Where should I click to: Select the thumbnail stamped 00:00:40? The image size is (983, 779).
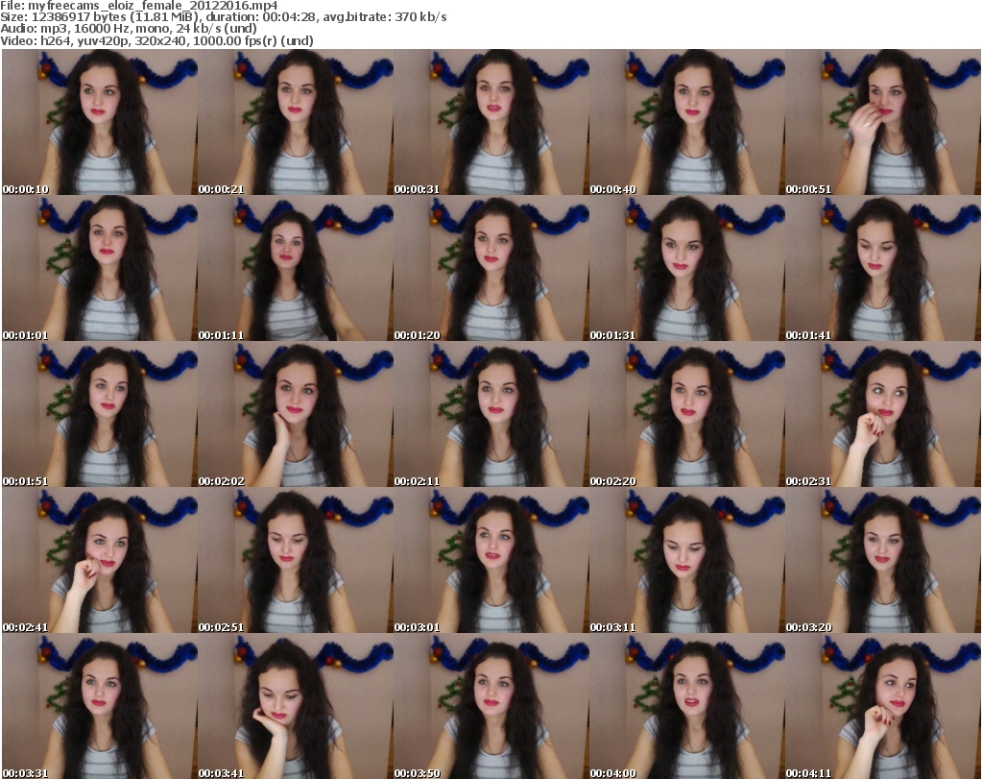pyautogui.click(x=687, y=122)
